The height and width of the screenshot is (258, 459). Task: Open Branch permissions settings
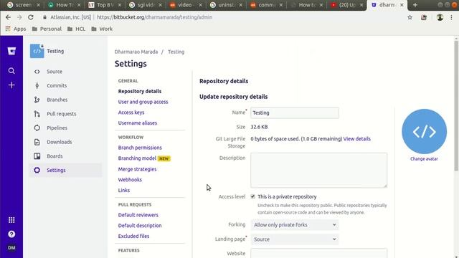[x=140, y=148]
